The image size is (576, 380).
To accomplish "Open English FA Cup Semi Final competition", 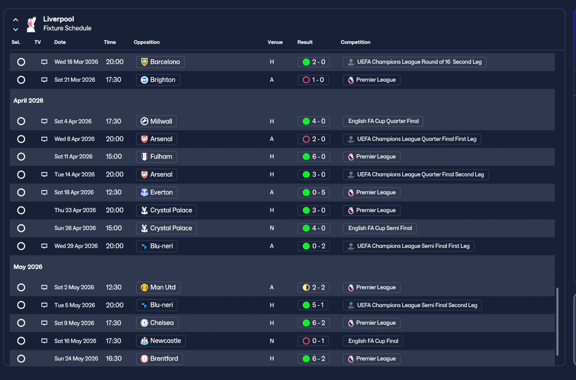I will (x=380, y=228).
